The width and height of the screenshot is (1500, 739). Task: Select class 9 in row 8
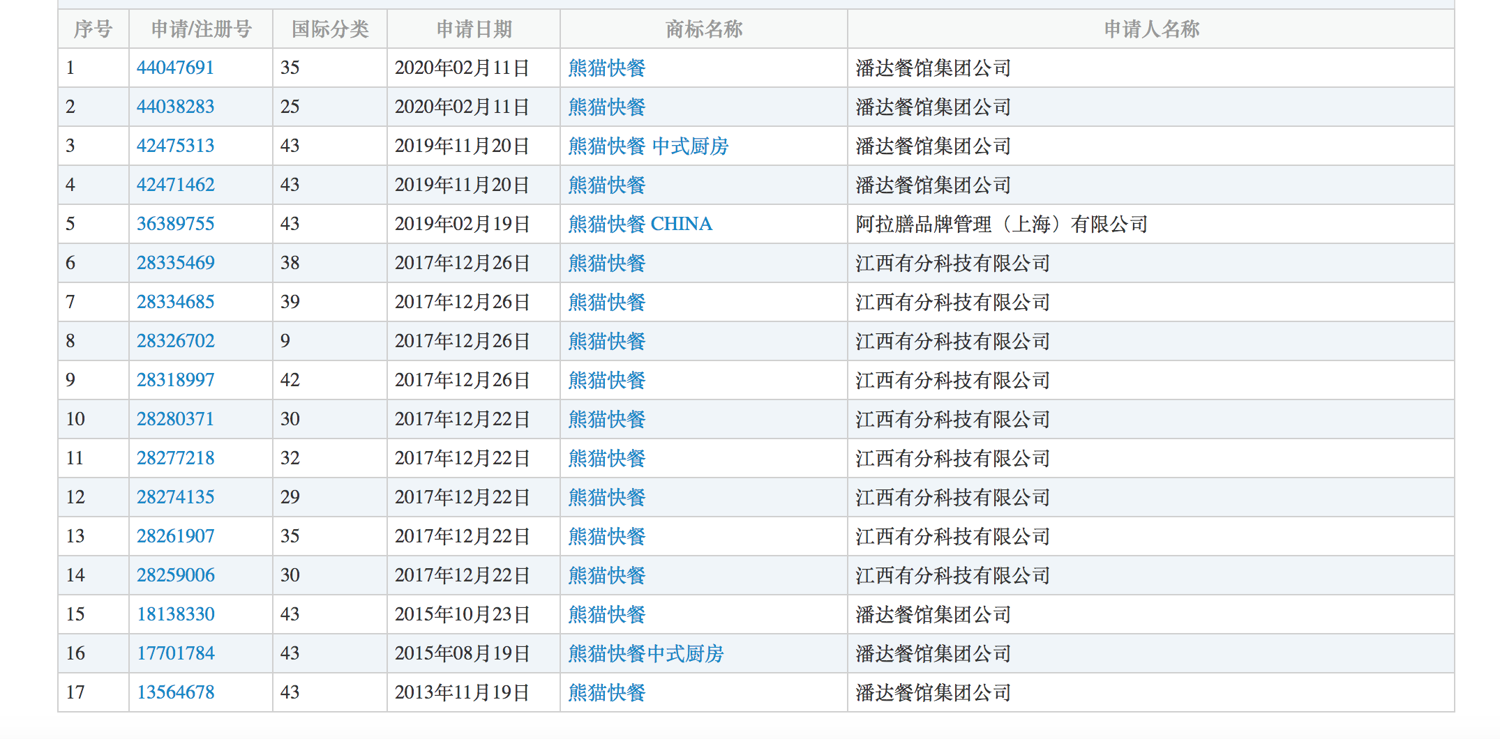(x=285, y=341)
